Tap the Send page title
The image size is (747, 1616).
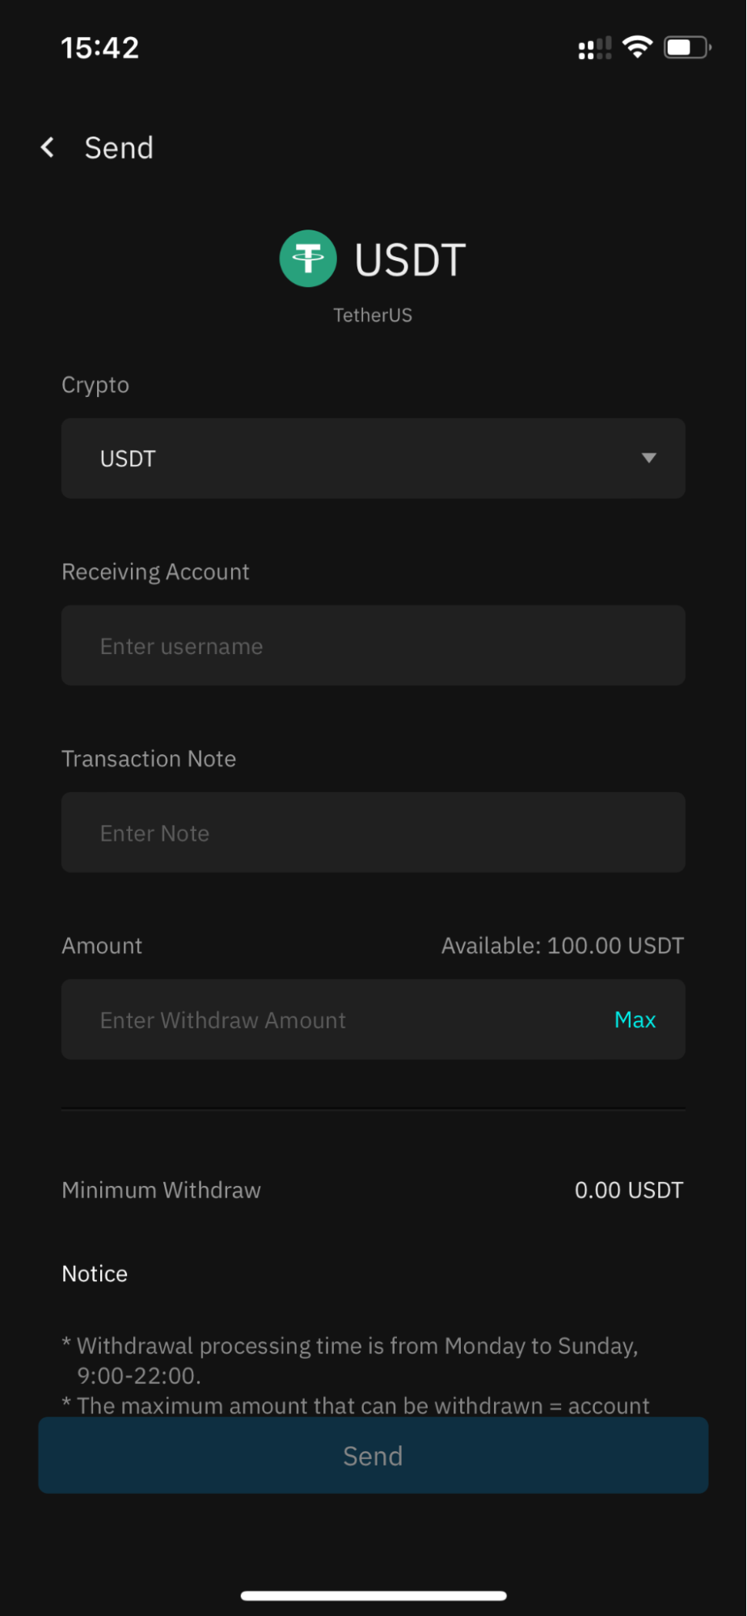[119, 148]
